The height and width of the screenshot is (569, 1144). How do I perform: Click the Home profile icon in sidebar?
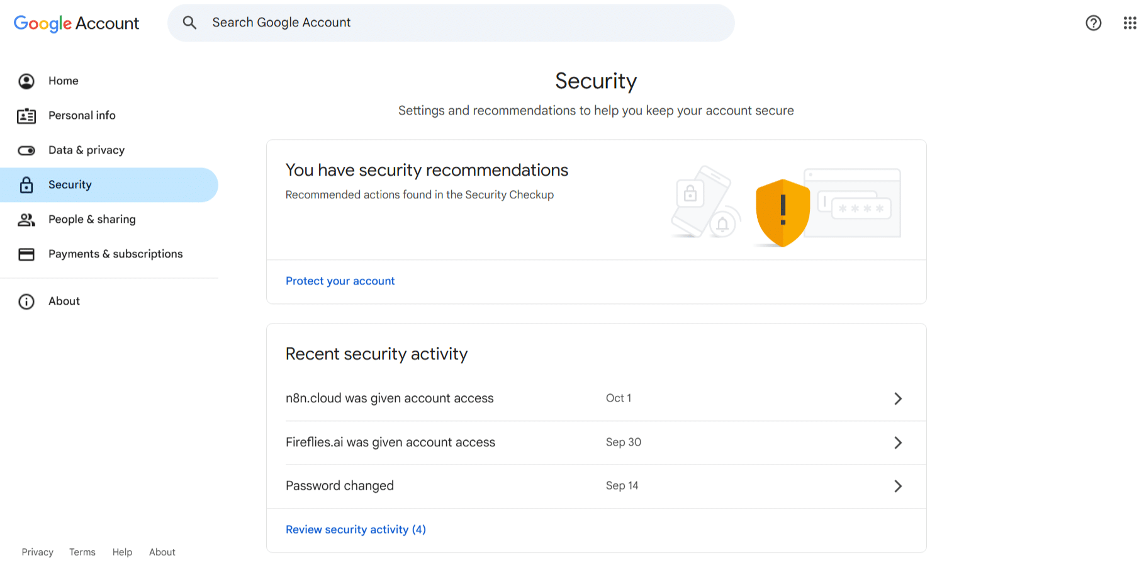tap(26, 81)
